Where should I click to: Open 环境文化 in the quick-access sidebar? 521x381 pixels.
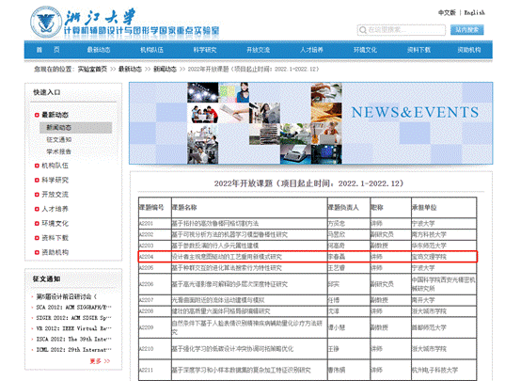[55, 223]
